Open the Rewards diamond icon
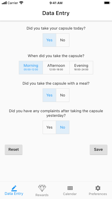This screenshot has height=199, width=112. tap(42, 188)
